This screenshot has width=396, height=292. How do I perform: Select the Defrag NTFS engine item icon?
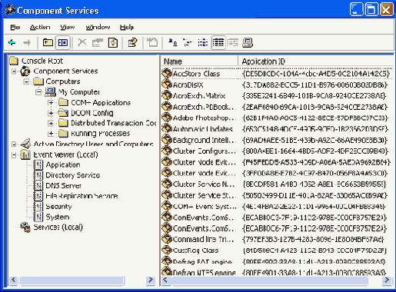(x=167, y=271)
